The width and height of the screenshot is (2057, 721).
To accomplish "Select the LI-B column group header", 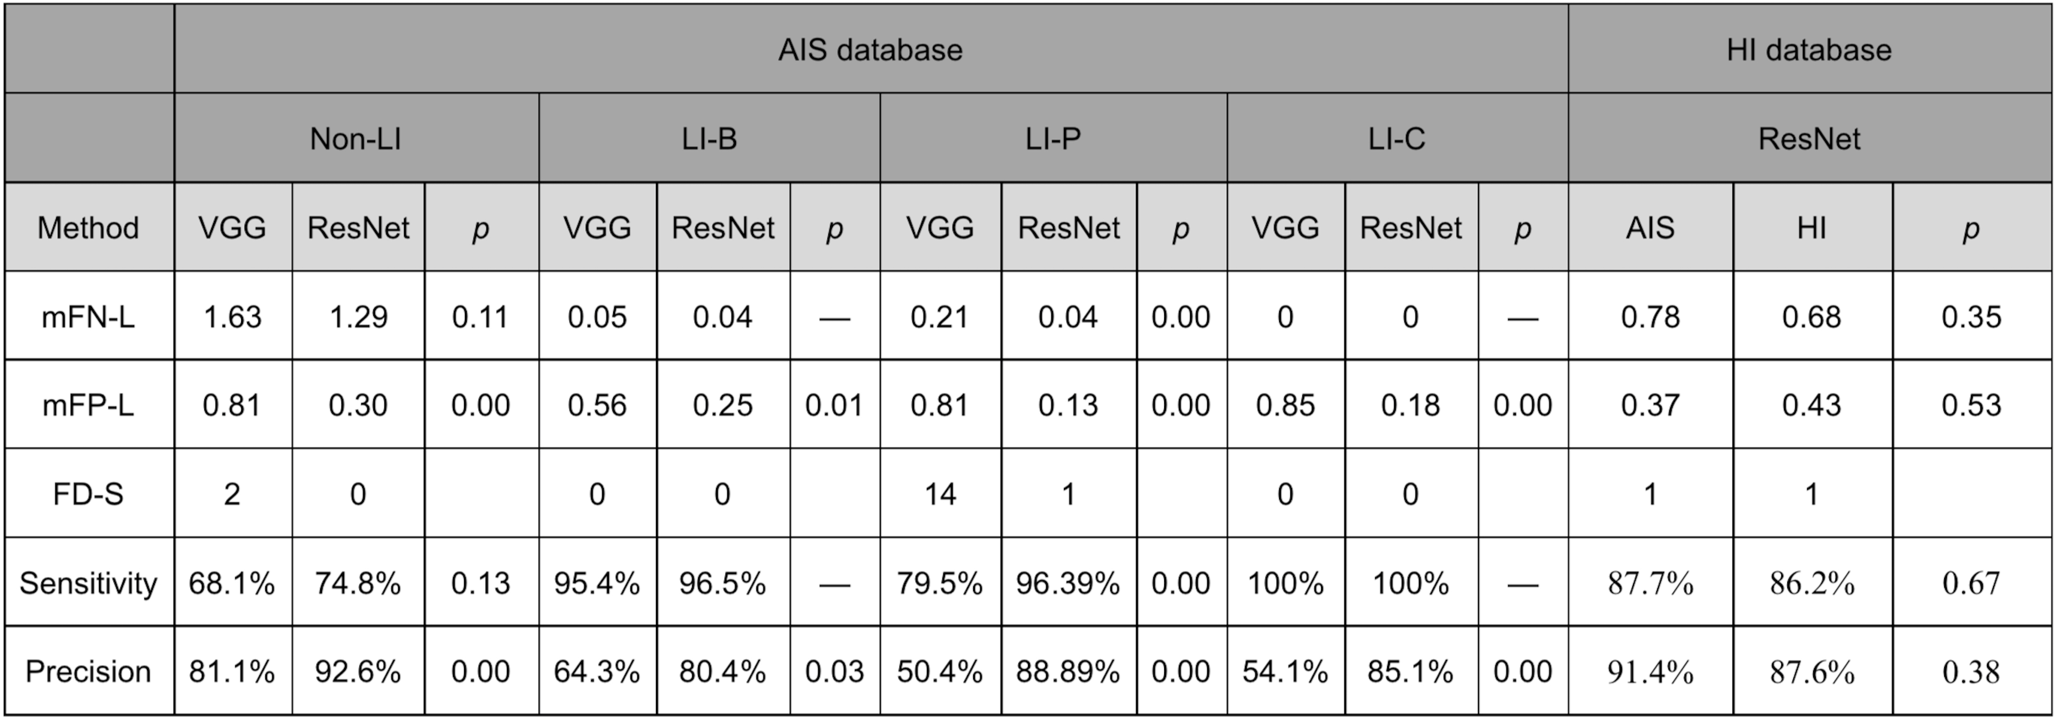I will pos(709,139).
